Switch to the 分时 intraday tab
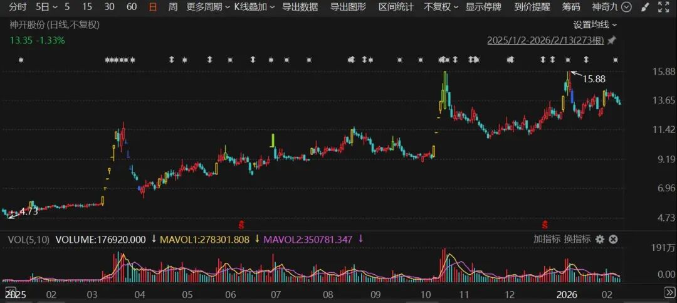677x303 pixels. tap(18, 8)
